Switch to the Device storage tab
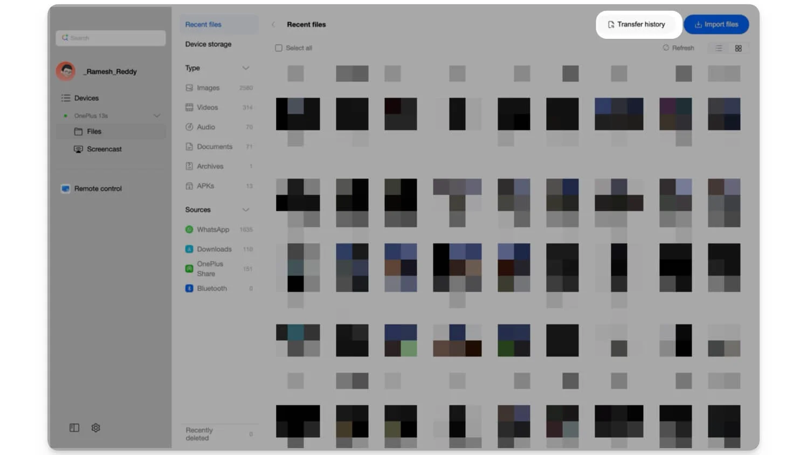This screenshot has width=807, height=455. coord(208,44)
